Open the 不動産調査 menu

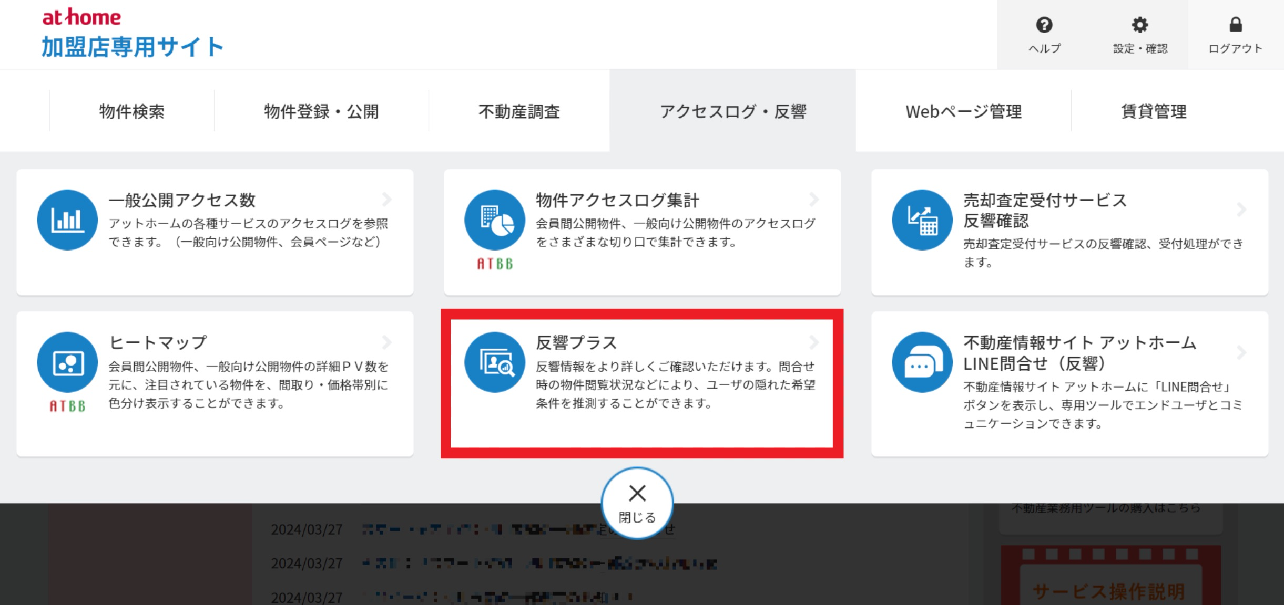(x=519, y=111)
